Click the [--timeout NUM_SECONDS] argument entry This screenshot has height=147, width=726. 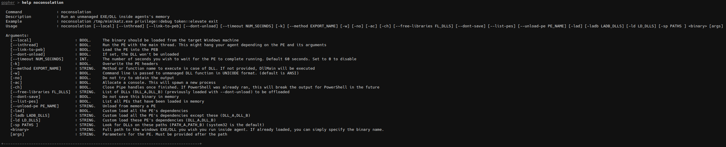coord(37,59)
